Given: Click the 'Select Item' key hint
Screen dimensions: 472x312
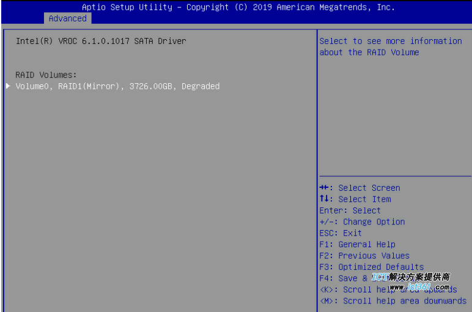Looking at the screenshot, I should [355, 199].
